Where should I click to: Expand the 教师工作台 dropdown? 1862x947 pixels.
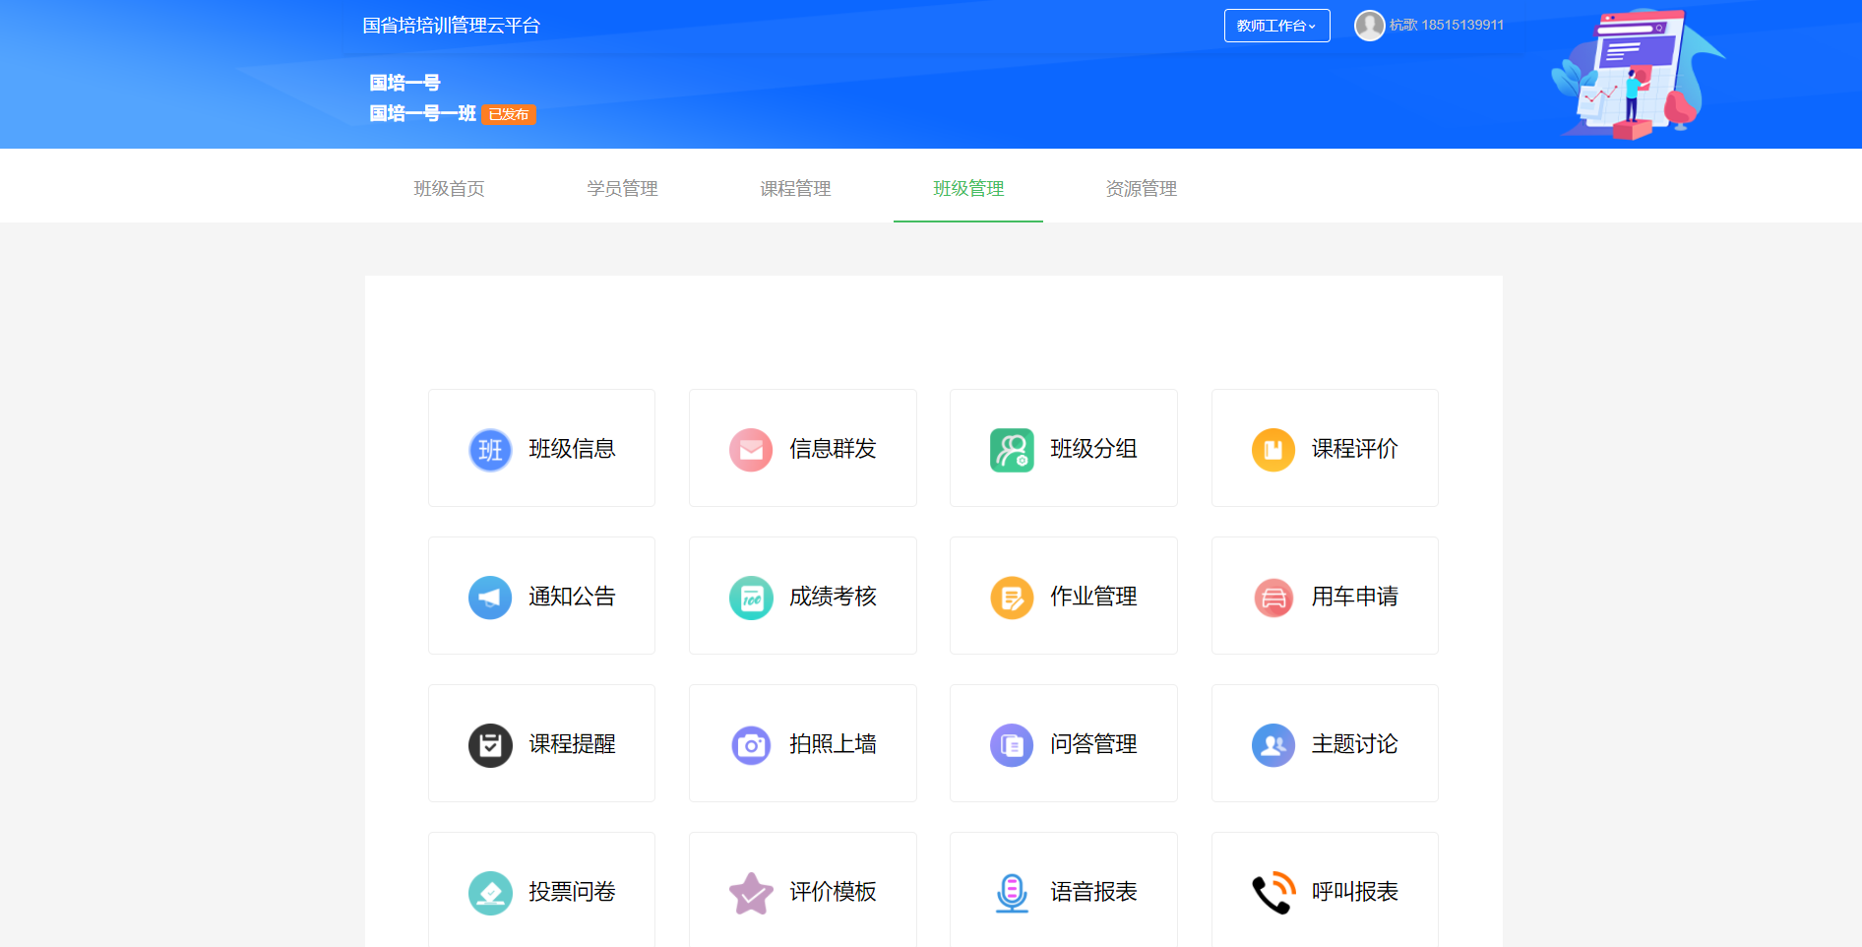[x=1276, y=26]
